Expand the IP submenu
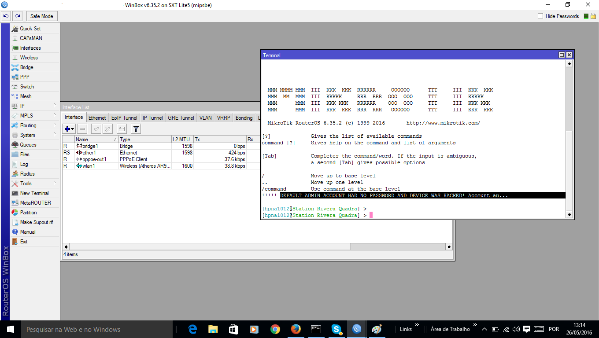Screen dimensions: 599x338 35,106
